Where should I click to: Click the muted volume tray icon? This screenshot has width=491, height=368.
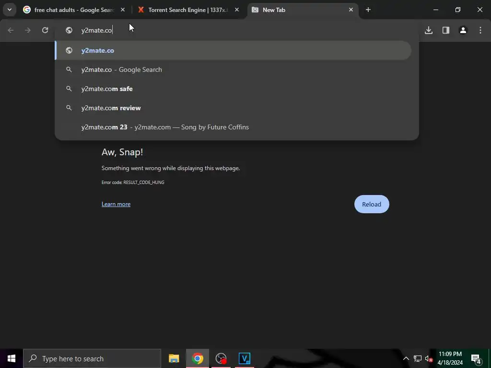(x=429, y=358)
